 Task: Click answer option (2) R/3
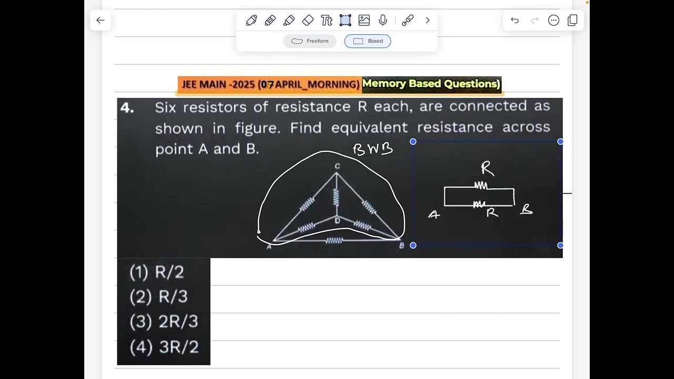pyautogui.click(x=158, y=297)
